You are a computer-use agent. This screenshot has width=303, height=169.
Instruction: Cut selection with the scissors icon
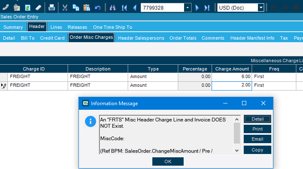(65, 8)
